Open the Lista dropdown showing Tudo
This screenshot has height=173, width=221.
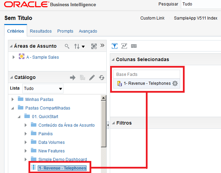tap(43, 89)
